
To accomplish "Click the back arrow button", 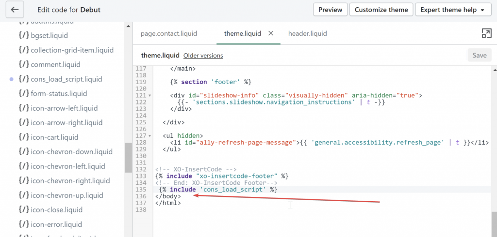I will (15, 10).
